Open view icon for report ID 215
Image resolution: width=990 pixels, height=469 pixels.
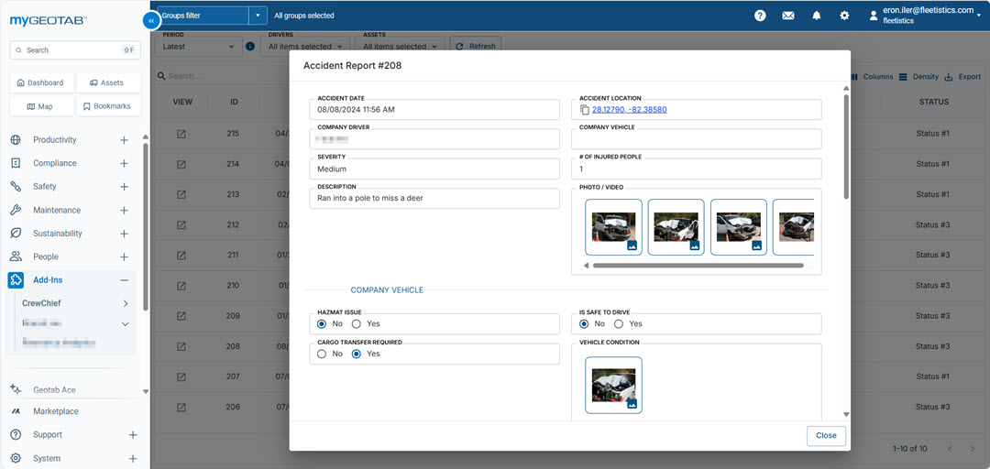click(181, 134)
